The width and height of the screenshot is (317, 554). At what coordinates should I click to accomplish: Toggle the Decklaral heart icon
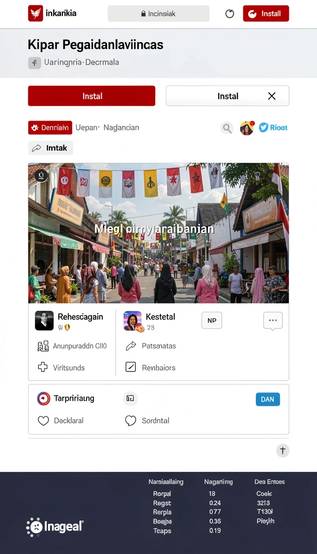(x=43, y=420)
